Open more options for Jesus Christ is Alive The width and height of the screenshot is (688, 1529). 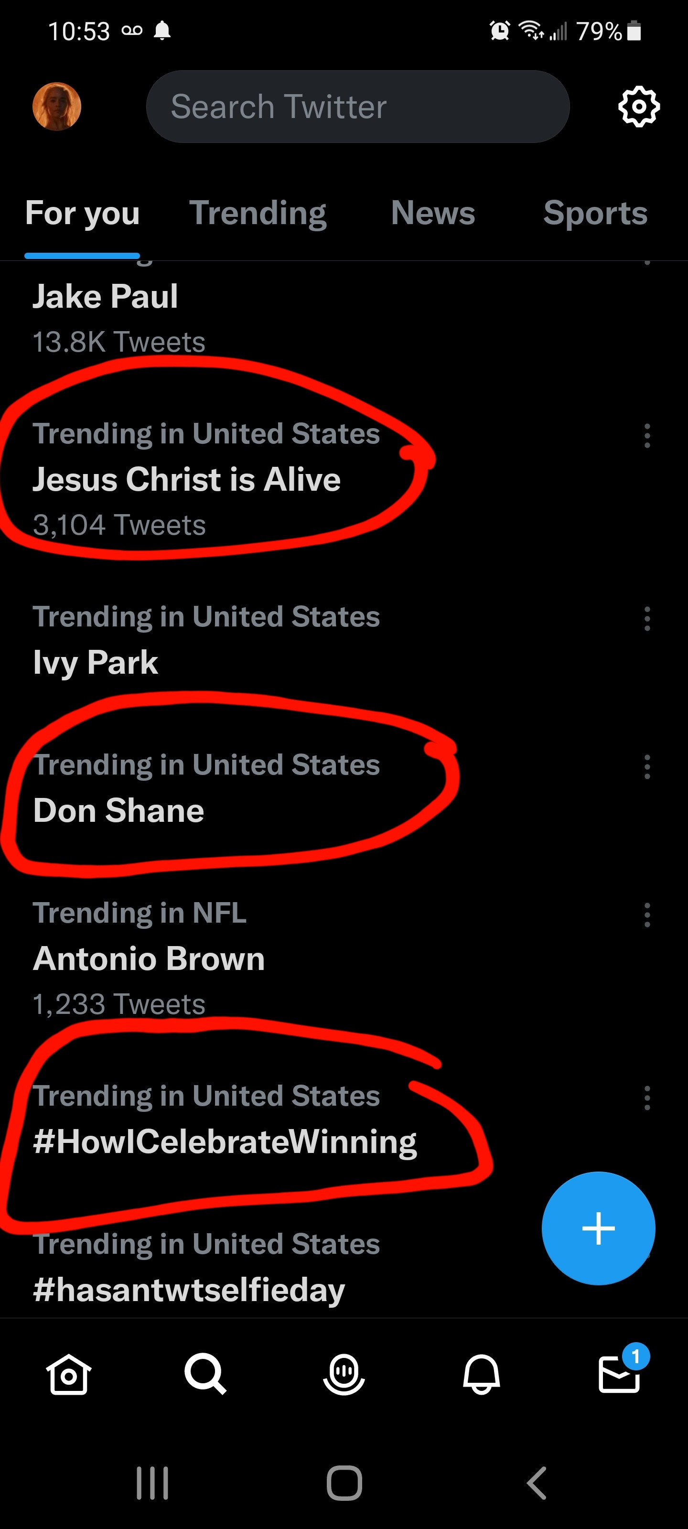click(647, 436)
